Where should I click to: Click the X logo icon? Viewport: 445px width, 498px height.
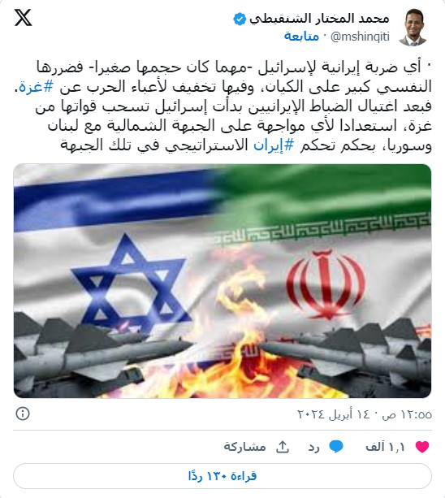(23, 18)
